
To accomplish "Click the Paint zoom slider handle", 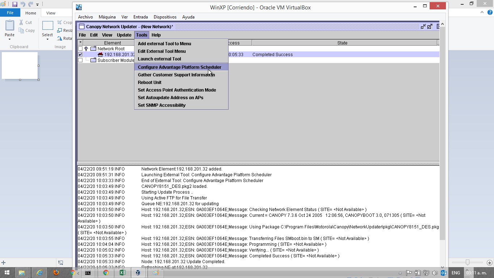I will (468, 262).
